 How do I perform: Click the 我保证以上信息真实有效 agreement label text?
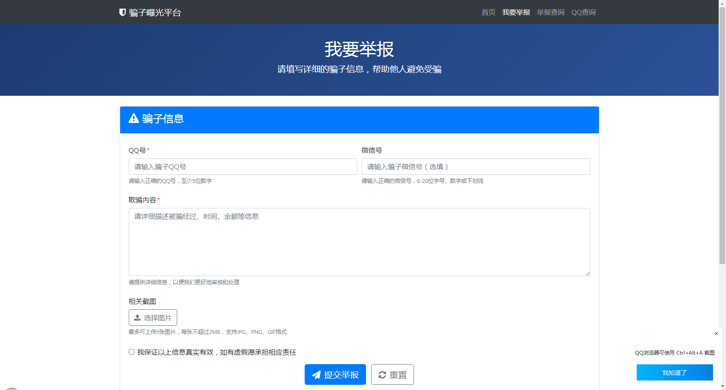pyautogui.click(x=217, y=352)
